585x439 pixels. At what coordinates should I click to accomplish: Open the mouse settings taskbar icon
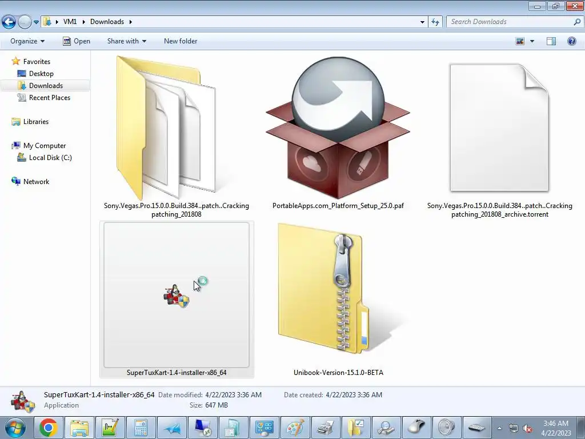[x=416, y=428]
